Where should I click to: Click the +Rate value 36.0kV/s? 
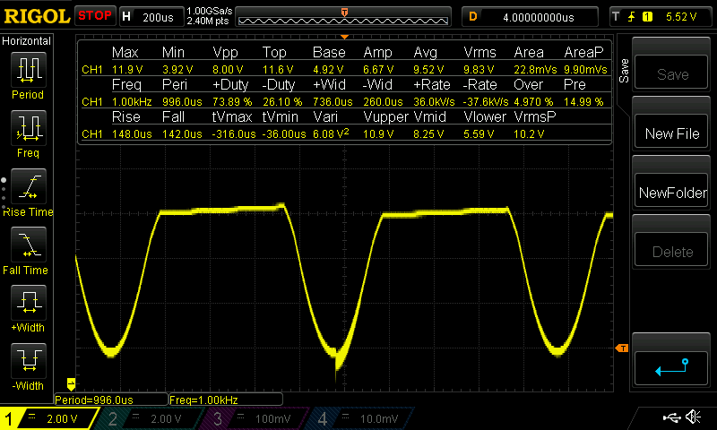[x=435, y=101]
